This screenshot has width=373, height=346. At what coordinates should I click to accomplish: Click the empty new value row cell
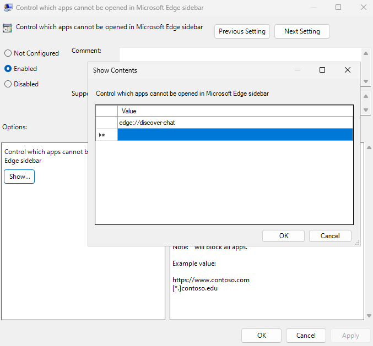click(x=235, y=135)
